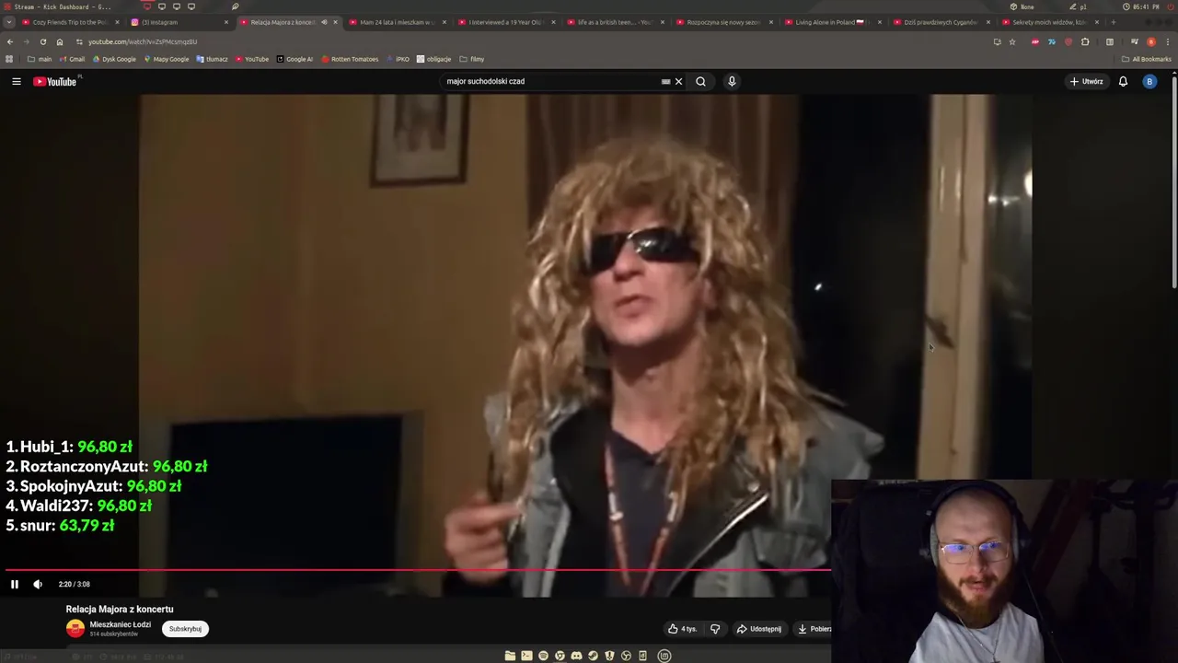The image size is (1178, 663).
Task: Open the YouTube hamburger guide menu
Action: point(16,81)
